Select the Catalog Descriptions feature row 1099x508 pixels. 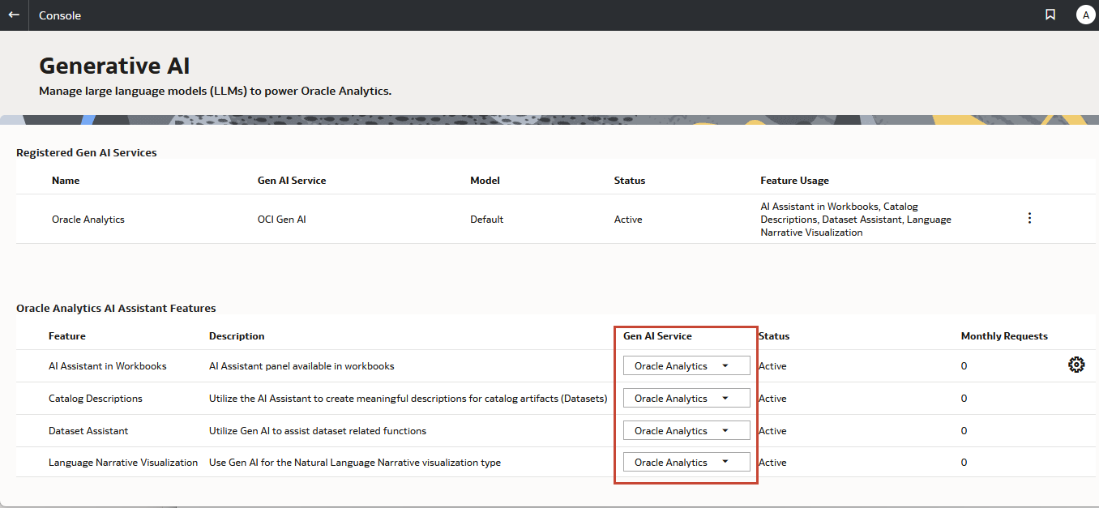[96, 399]
